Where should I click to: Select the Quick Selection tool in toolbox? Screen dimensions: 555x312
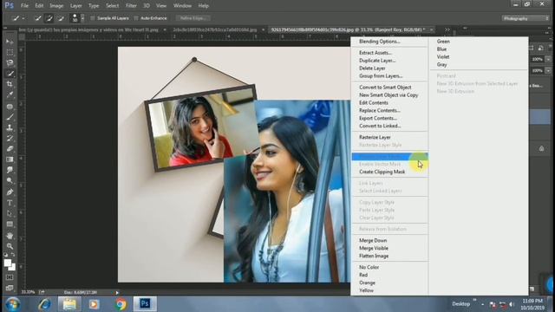(x=10, y=74)
